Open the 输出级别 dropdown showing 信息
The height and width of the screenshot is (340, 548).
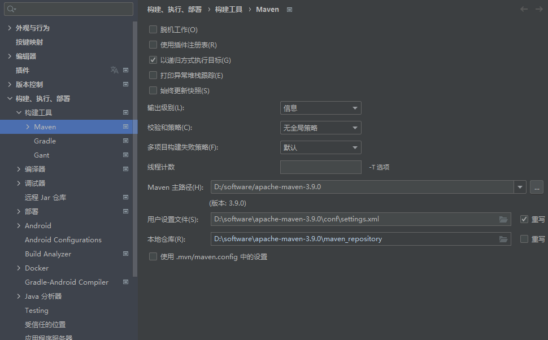[x=321, y=108]
